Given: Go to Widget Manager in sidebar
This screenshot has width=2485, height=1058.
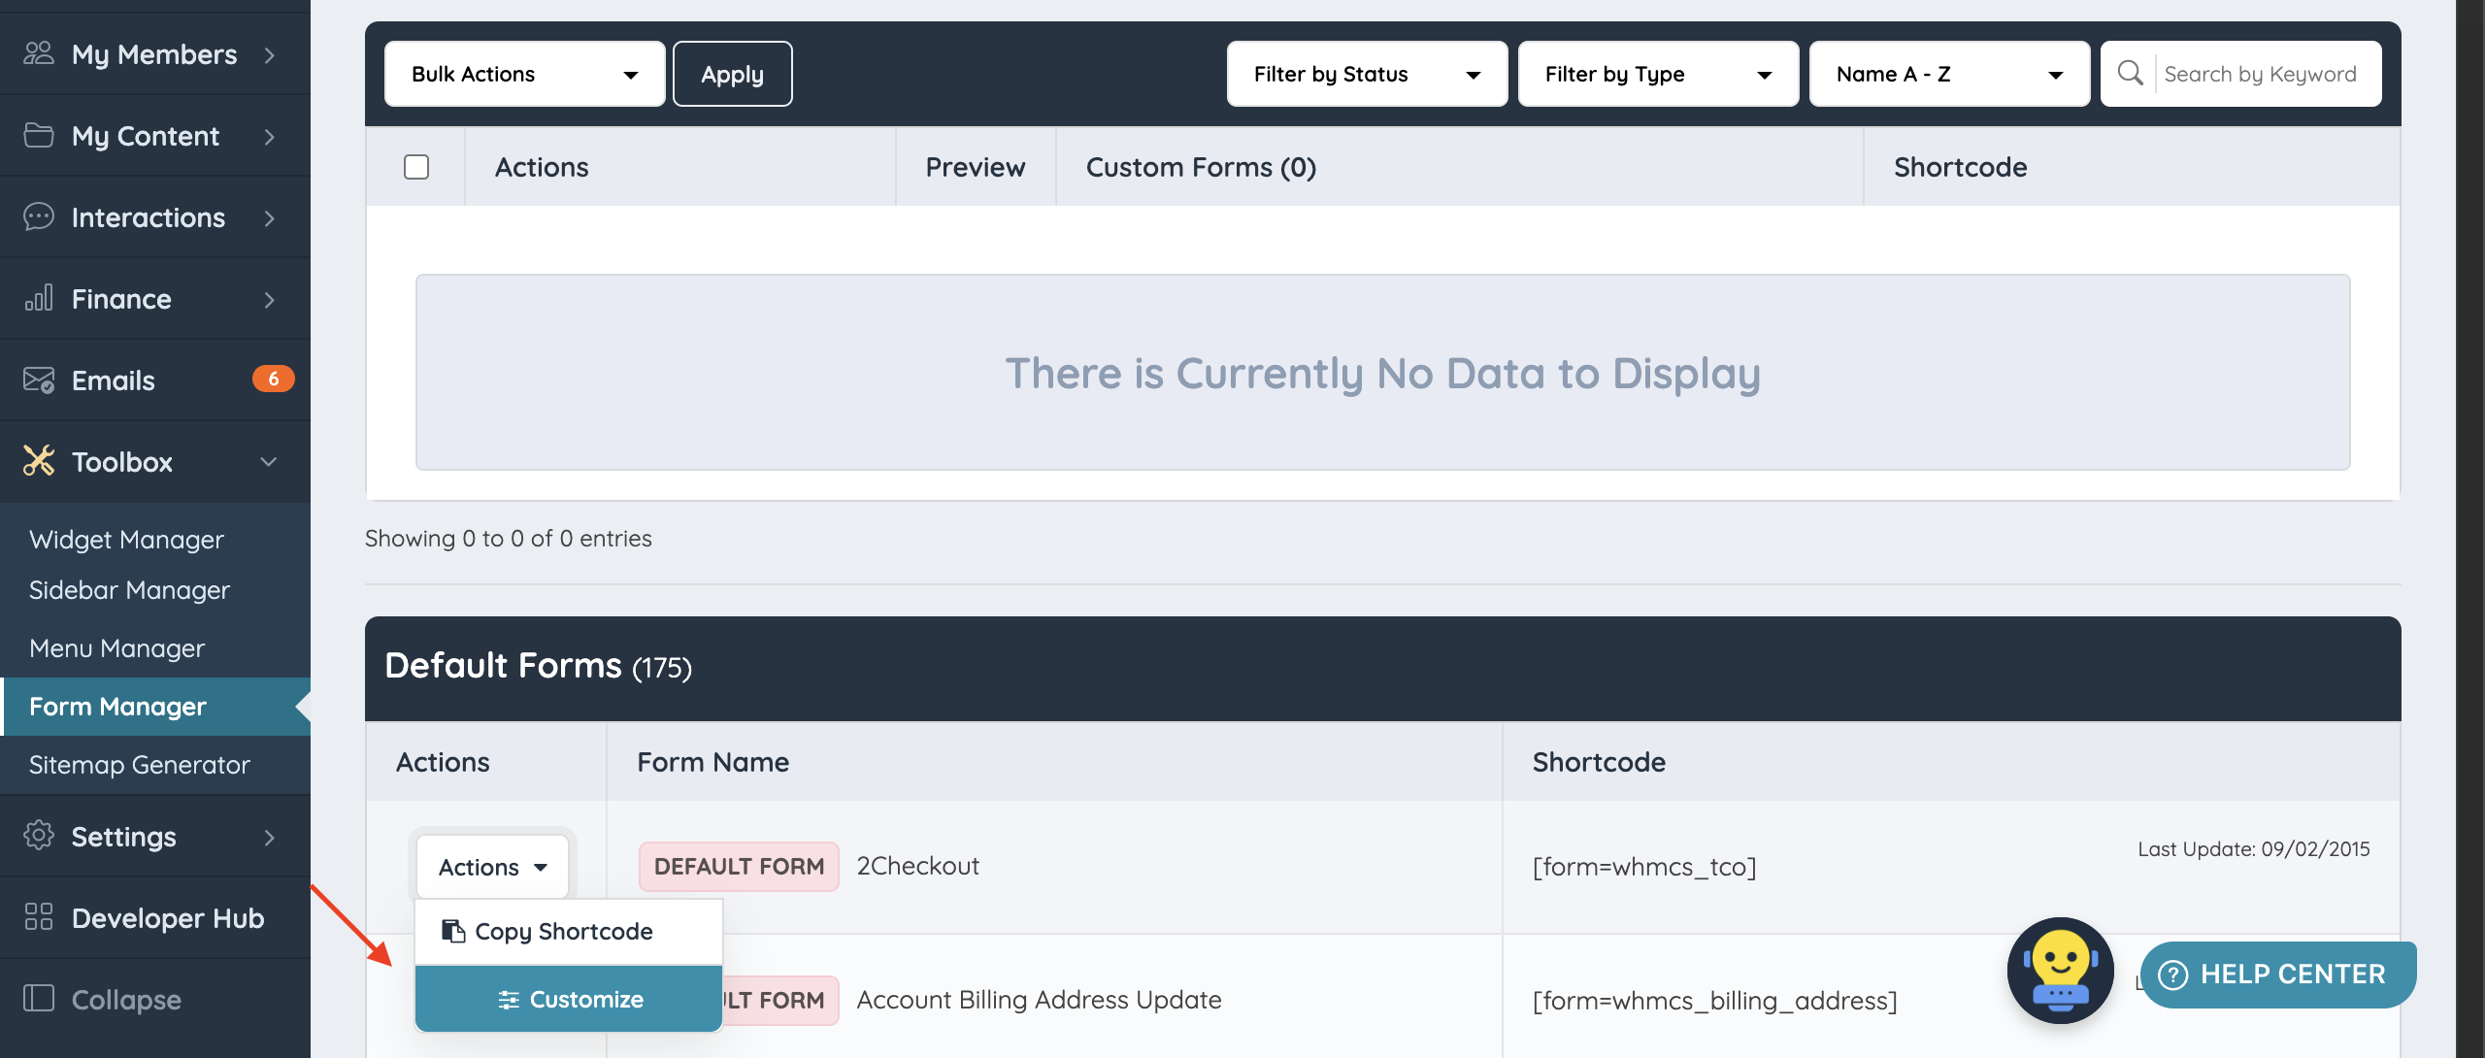Looking at the screenshot, I should [x=126, y=540].
